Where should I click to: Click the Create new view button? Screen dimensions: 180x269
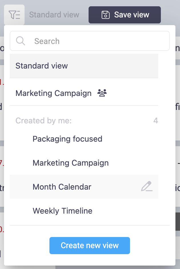coord(90,246)
